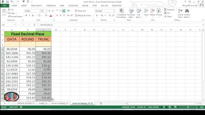Image resolution: width=205 pixels, height=115 pixels.
Task: Expand the Name Box dropdown
Action: pyautogui.click(x=15, y=25)
